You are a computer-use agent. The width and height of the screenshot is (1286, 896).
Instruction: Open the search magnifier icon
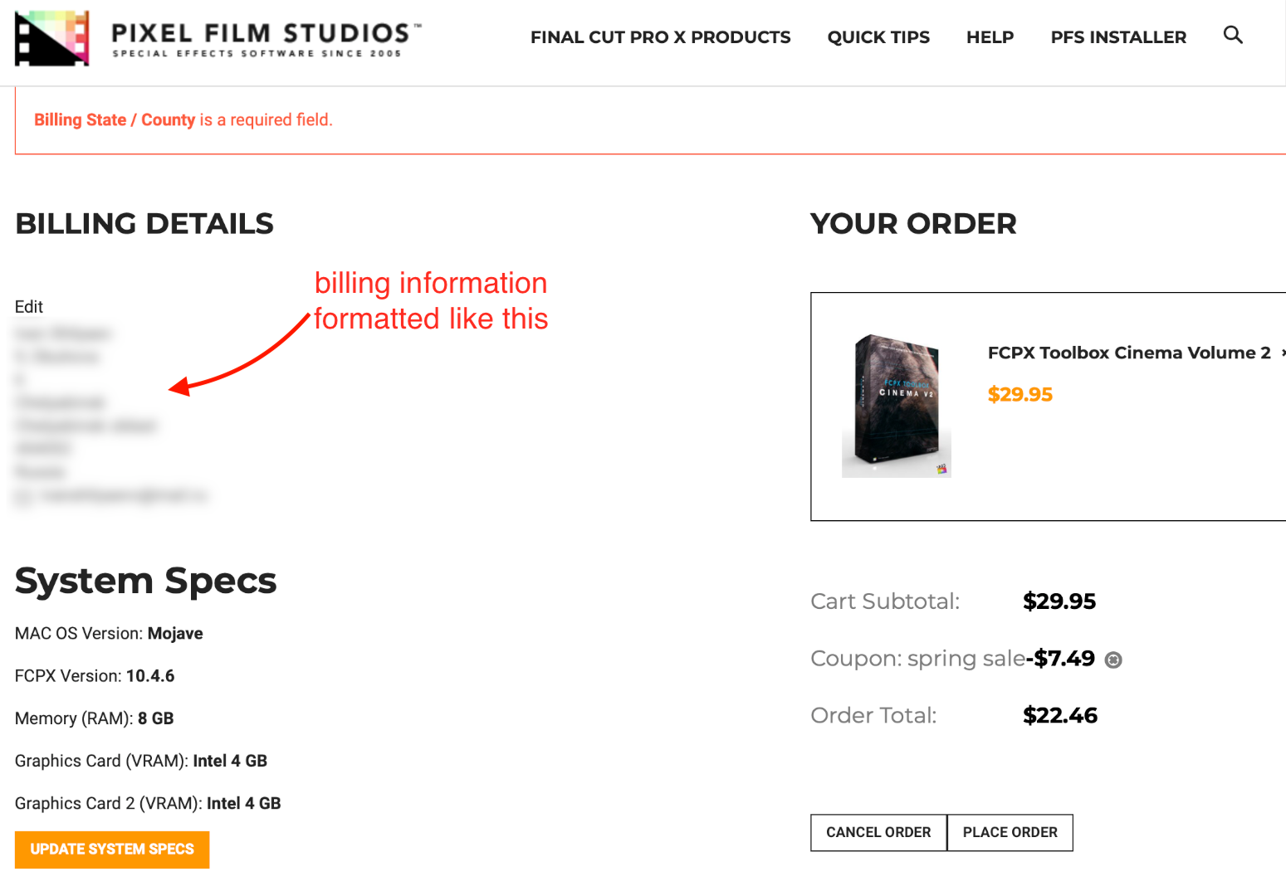tap(1233, 35)
